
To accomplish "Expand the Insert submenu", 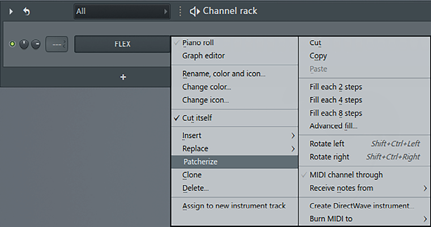I will pyautogui.click(x=234, y=135).
